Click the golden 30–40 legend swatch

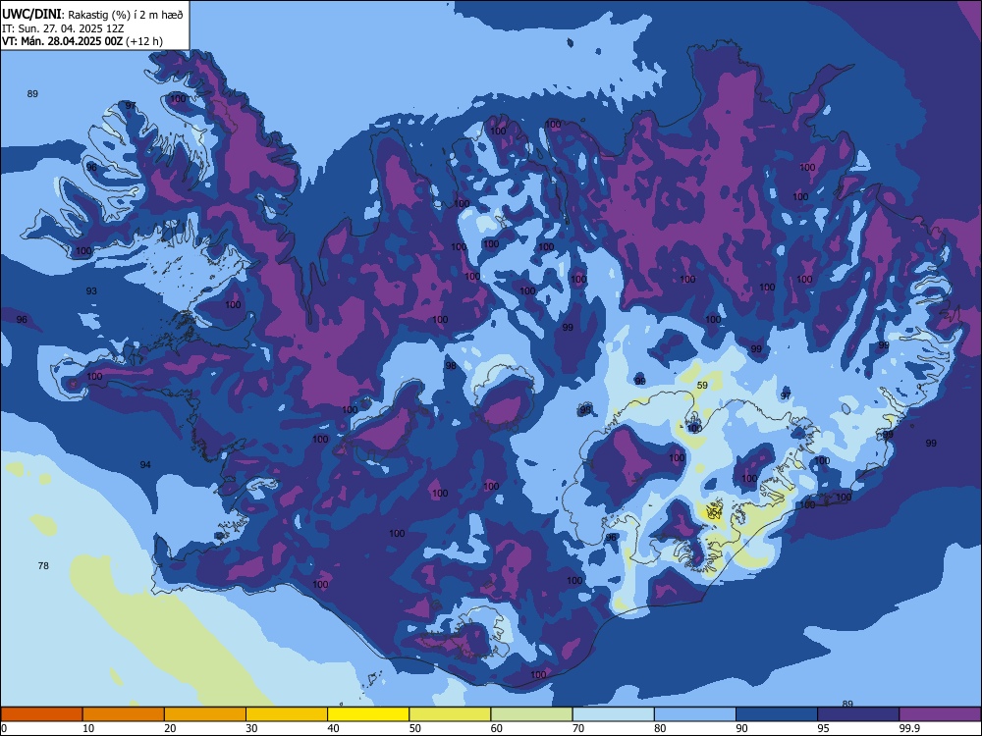click(287, 714)
